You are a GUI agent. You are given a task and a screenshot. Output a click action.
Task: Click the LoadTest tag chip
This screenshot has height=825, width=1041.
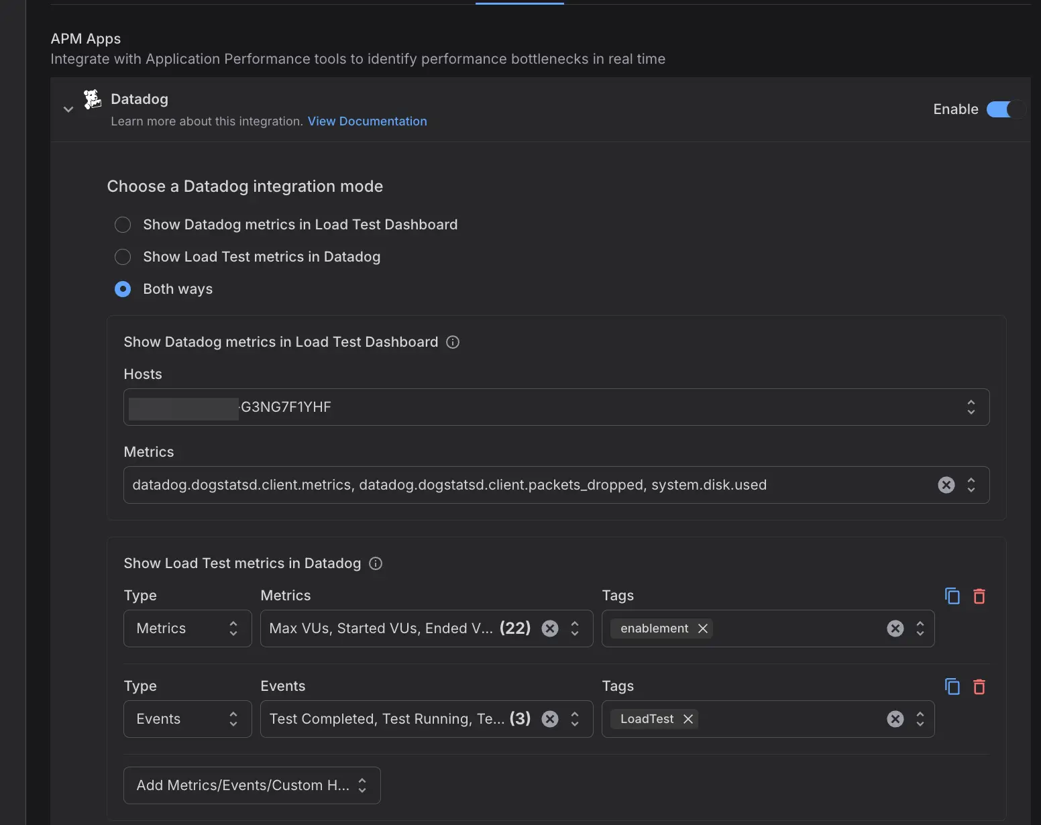[654, 719]
